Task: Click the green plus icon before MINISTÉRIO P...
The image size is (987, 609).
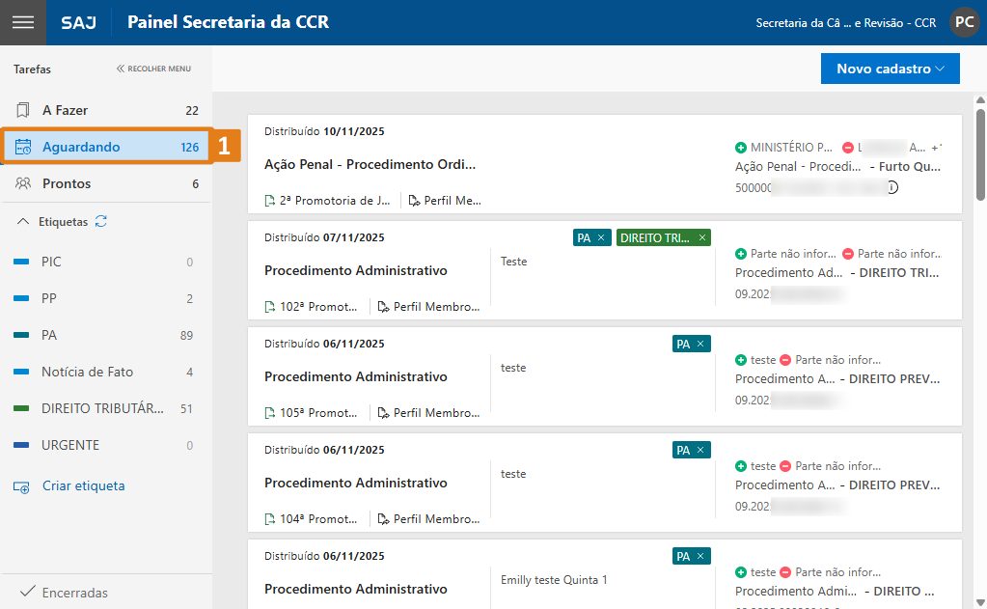Action: pos(743,147)
